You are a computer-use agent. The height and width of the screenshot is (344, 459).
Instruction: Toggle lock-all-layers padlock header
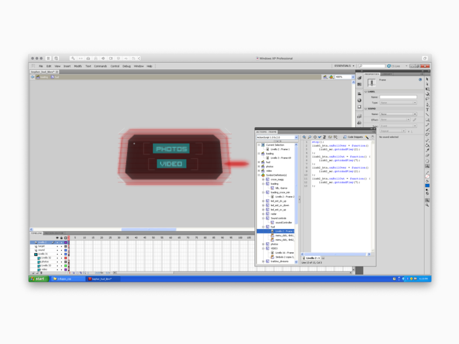(x=61, y=238)
